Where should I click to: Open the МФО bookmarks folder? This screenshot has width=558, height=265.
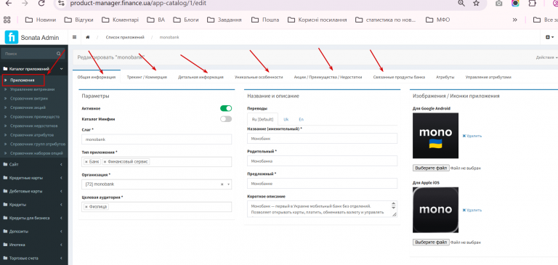(438, 20)
